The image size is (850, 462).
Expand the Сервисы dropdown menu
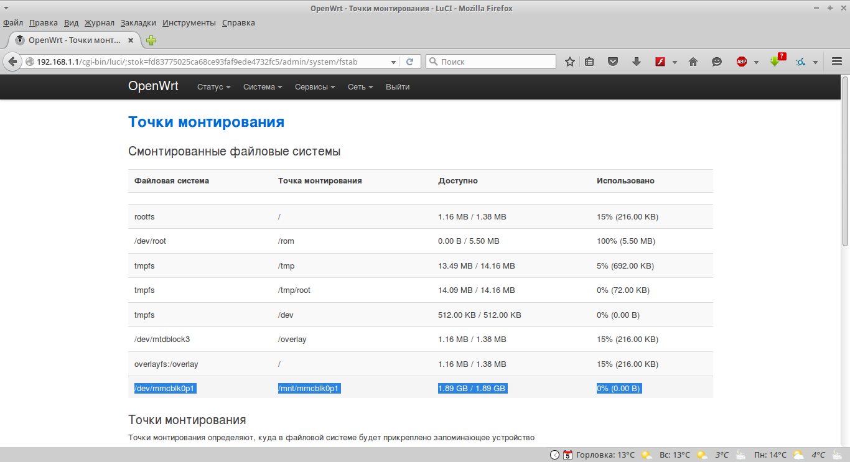tap(315, 87)
